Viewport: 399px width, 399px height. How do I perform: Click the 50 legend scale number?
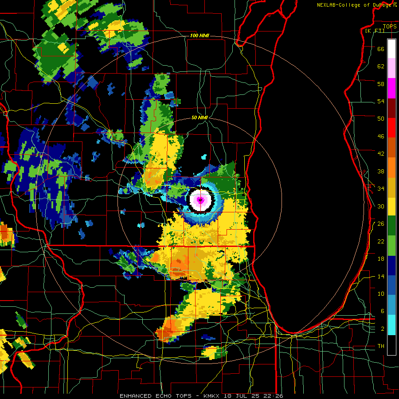point(381,118)
